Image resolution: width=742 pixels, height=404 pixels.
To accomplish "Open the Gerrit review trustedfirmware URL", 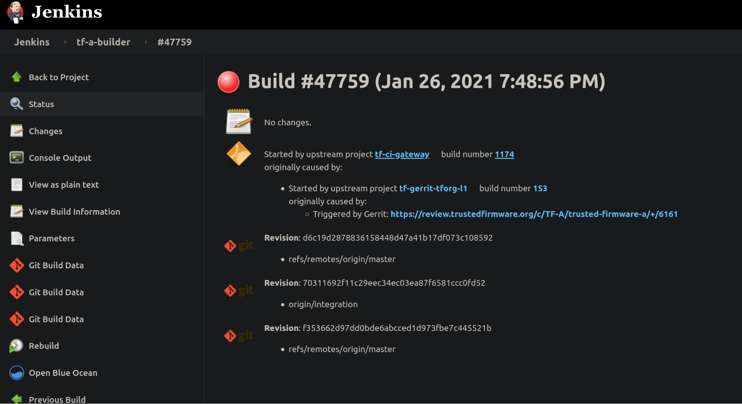I will [x=534, y=214].
